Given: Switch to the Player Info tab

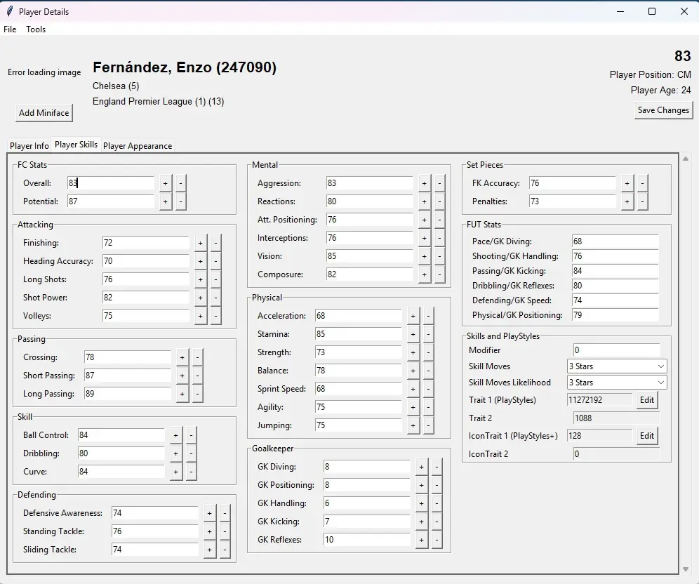Looking at the screenshot, I should click(29, 146).
